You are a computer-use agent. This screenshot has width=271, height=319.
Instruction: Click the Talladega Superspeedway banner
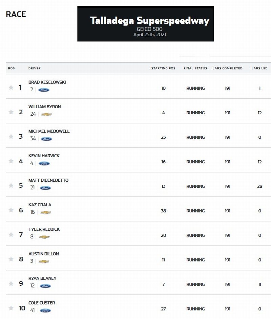[x=146, y=24]
